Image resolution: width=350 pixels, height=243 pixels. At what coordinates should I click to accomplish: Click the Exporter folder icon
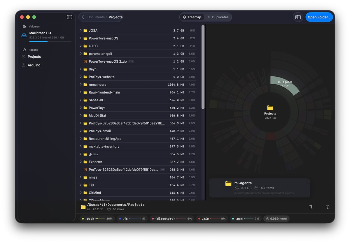pyautogui.click(x=85, y=162)
